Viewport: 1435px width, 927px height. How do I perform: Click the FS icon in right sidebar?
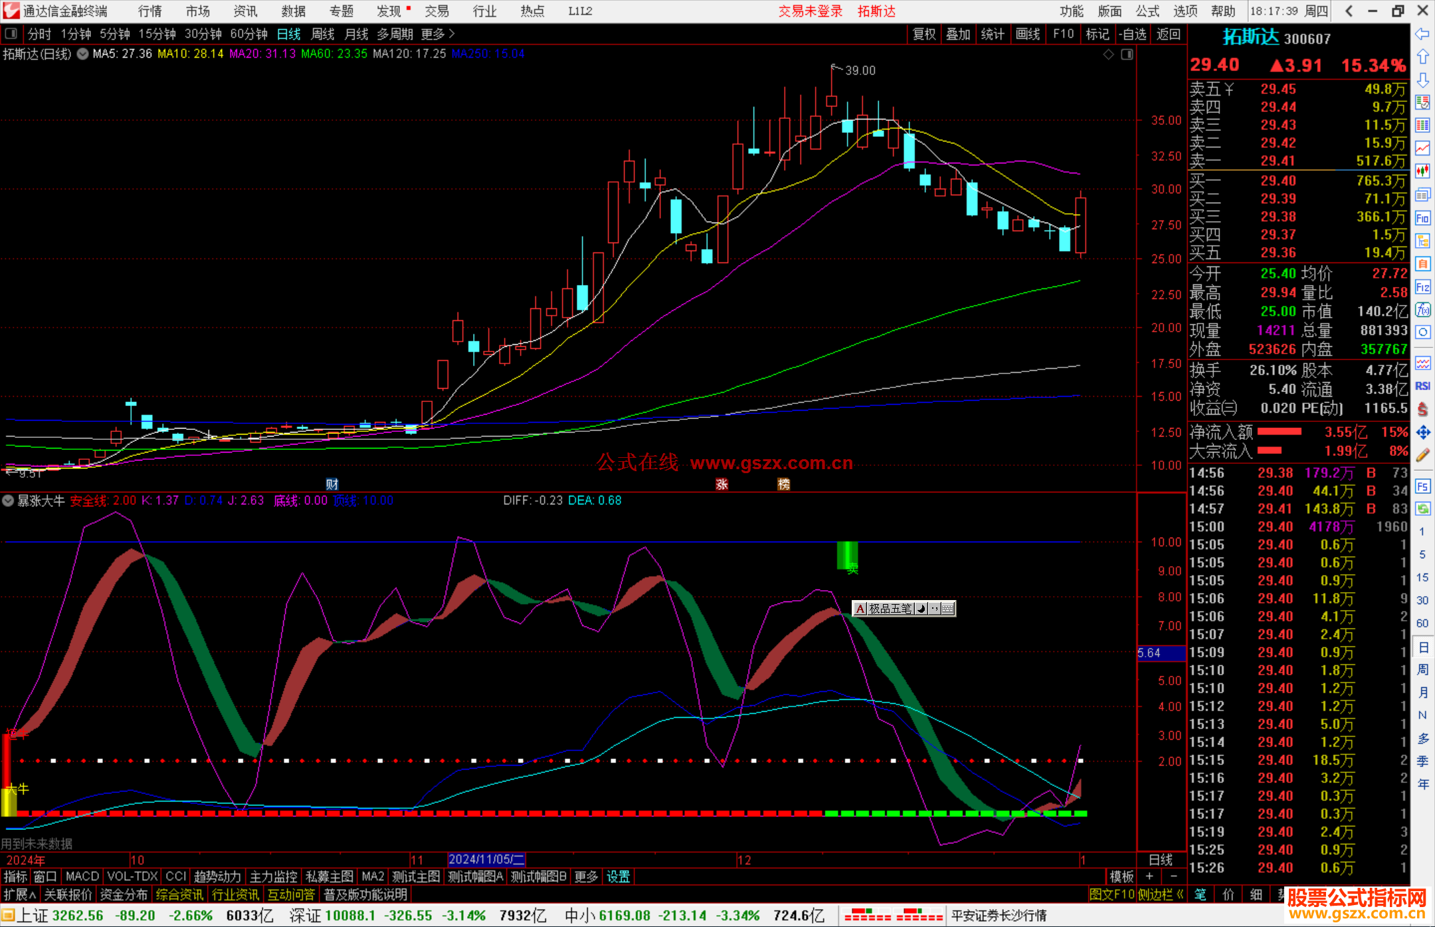click(1422, 486)
